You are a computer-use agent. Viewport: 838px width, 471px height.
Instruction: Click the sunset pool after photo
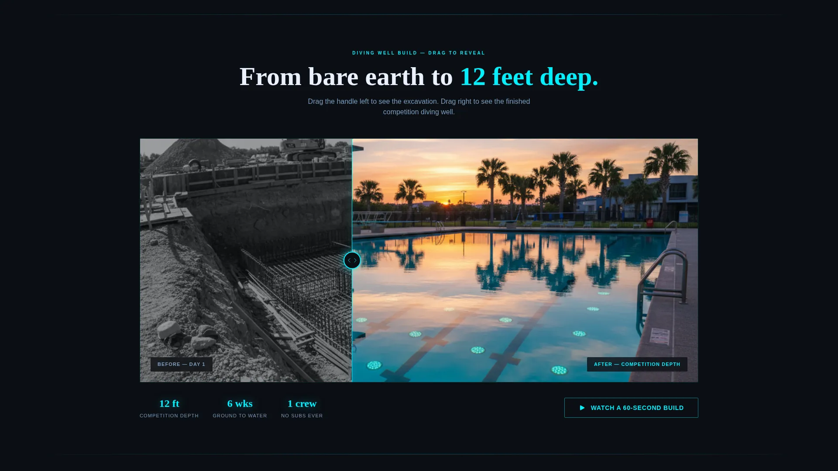525,260
